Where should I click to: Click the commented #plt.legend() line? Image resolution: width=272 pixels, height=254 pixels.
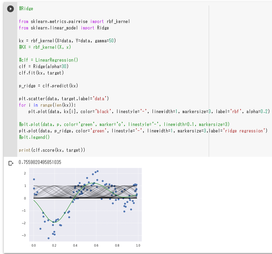point(35,137)
